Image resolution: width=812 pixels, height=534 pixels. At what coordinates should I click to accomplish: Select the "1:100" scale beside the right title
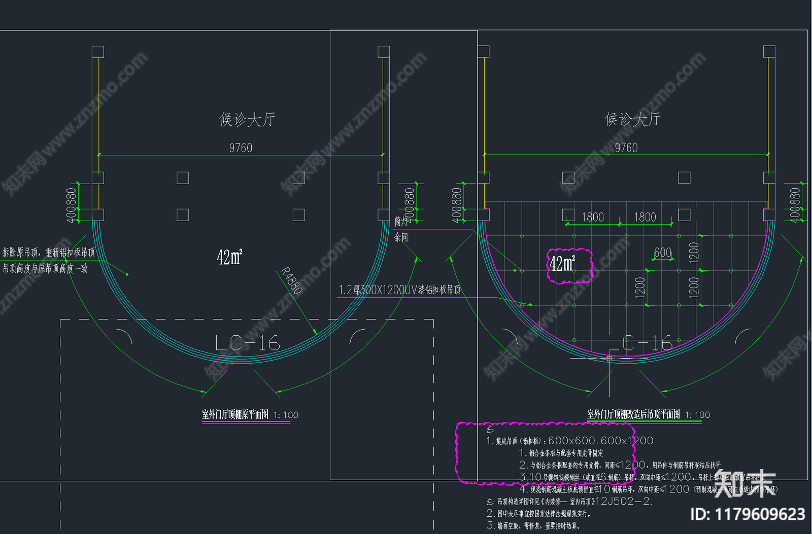[698, 415]
